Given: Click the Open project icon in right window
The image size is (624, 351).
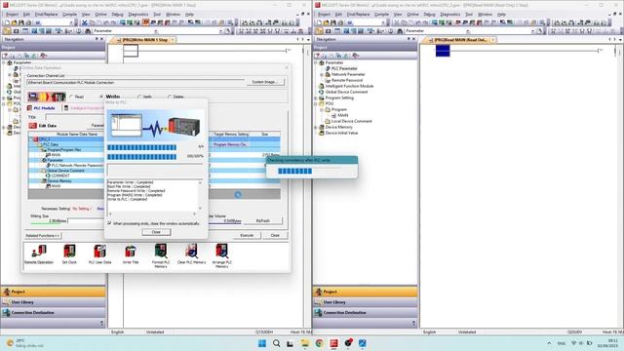Looking at the screenshot, I should pos(326,22).
